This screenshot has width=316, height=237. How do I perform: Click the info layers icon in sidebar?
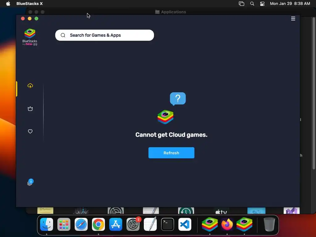tap(31, 182)
